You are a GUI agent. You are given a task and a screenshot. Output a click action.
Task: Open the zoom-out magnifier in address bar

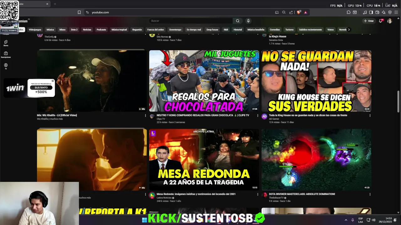pos(284,12)
